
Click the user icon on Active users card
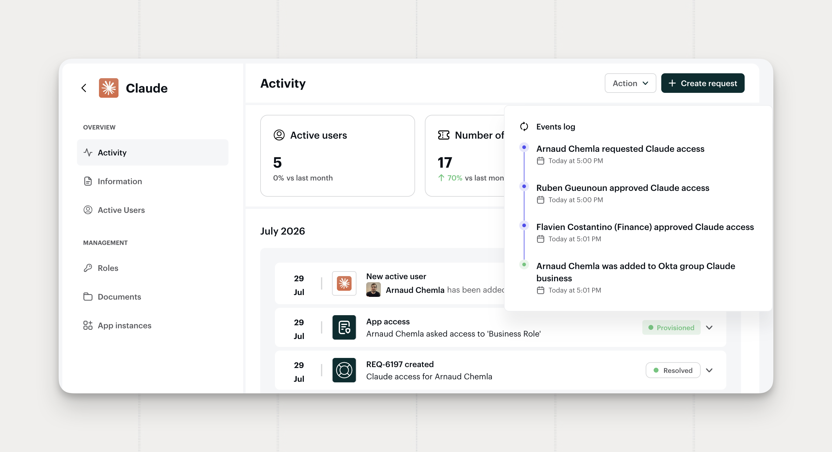pyautogui.click(x=279, y=135)
